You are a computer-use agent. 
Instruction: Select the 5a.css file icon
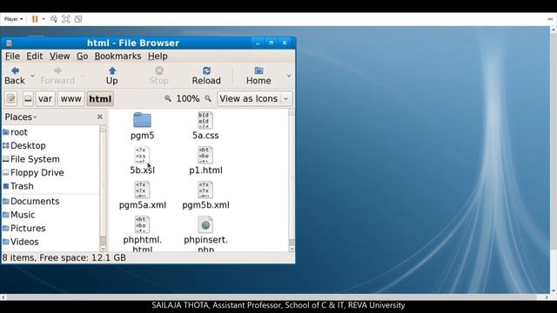point(205,121)
